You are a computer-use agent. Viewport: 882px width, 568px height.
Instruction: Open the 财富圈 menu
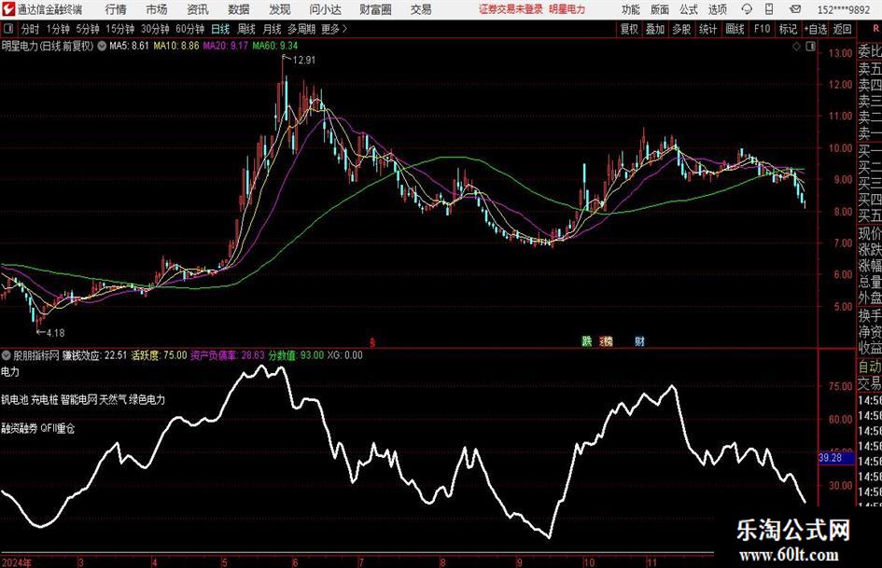[375, 9]
